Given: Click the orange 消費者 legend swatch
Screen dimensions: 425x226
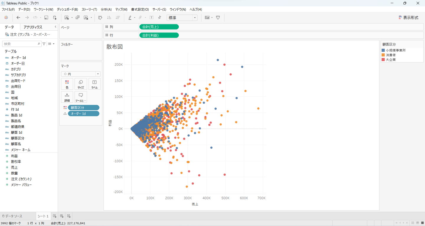Looking at the screenshot, I should (x=383, y=55).
